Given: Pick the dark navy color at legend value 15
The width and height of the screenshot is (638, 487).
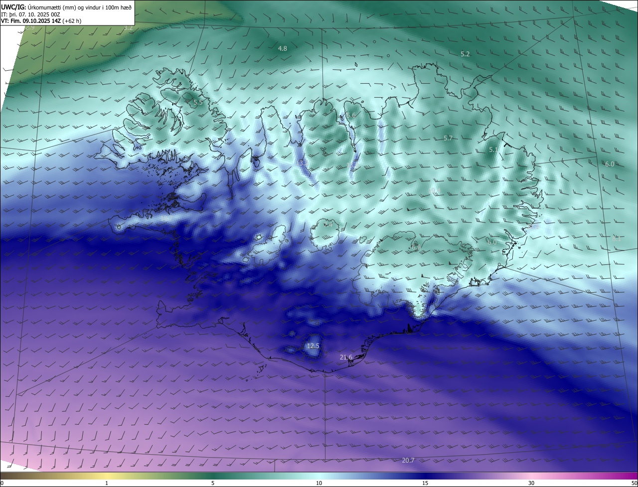Looking at the screenshot, I should coord(425,476).
